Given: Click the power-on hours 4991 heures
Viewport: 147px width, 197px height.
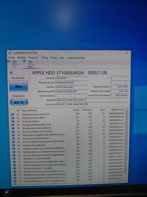Looking at the screenshot, I should click(x=120, y=95).
